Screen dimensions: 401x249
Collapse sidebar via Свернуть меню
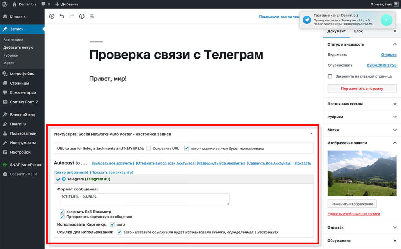click(22, 174)
